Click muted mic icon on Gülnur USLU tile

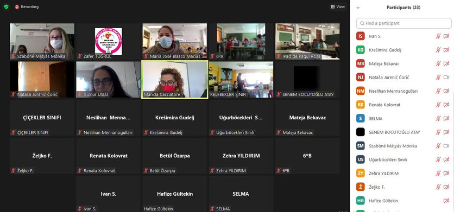pos(80,94)
